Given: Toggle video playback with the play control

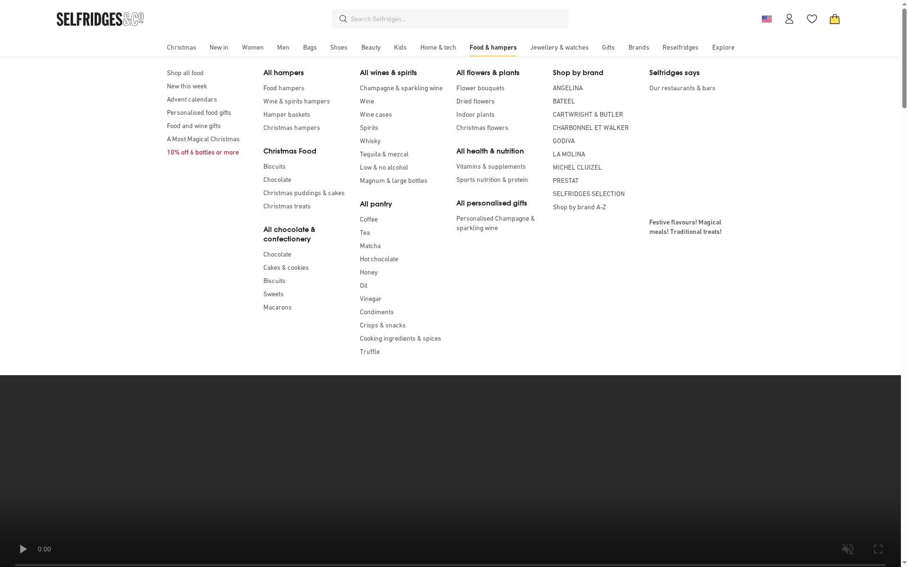Looking at the screenshot, I should [x=23, y=549].
